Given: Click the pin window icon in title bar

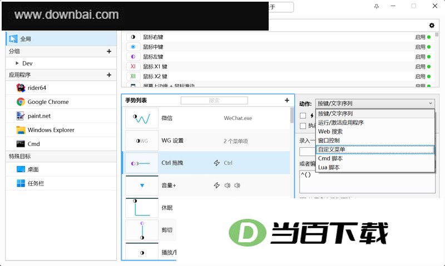Looking at the screenshot, I should (377, 6).
